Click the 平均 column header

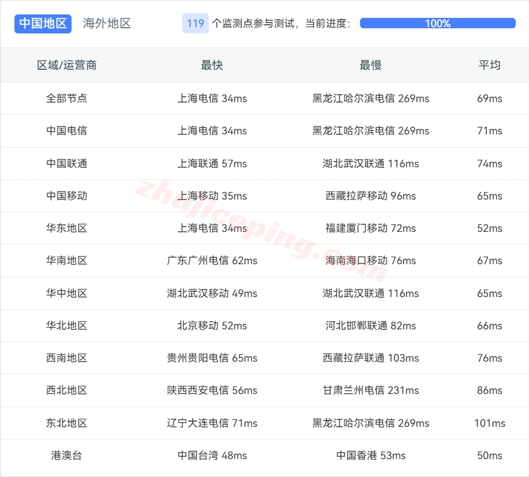coord(490,65)
